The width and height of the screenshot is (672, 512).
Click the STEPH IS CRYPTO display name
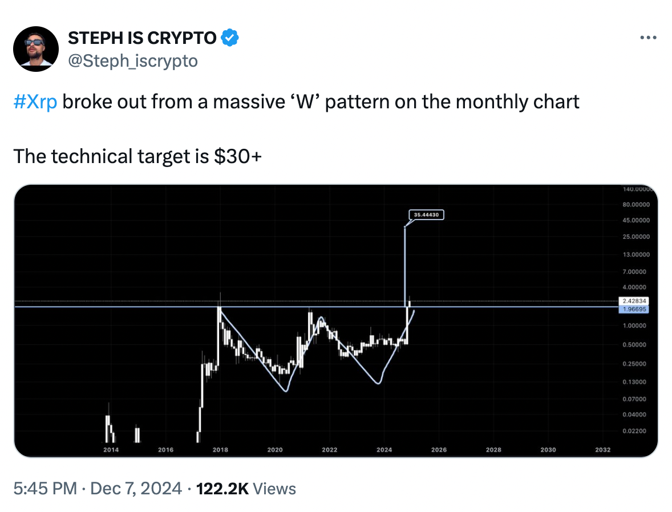(x=142, y=38)
